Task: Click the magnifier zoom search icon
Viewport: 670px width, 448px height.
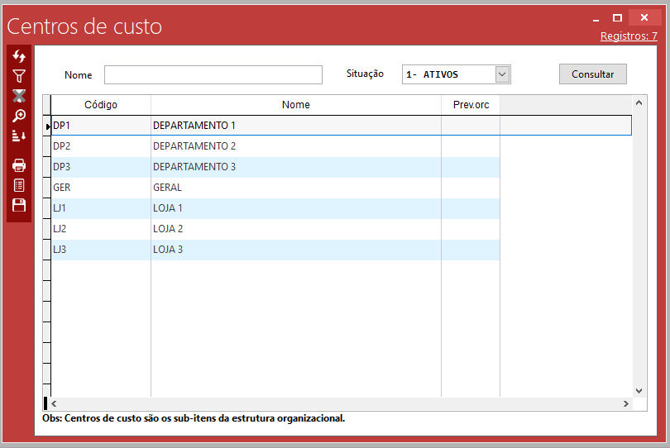Action: (19, 116)
